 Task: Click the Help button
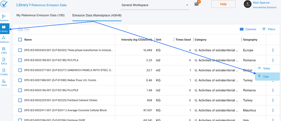223,4
